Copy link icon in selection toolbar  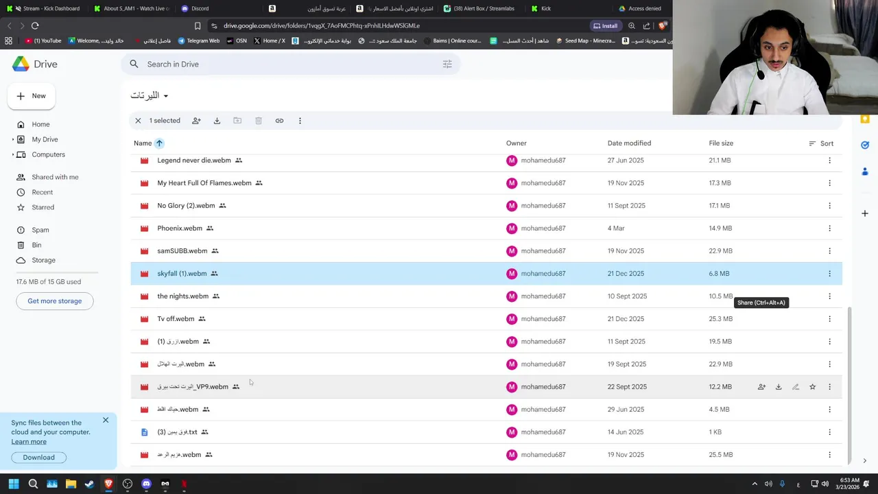pyautogui.click(x=279, y=121)
